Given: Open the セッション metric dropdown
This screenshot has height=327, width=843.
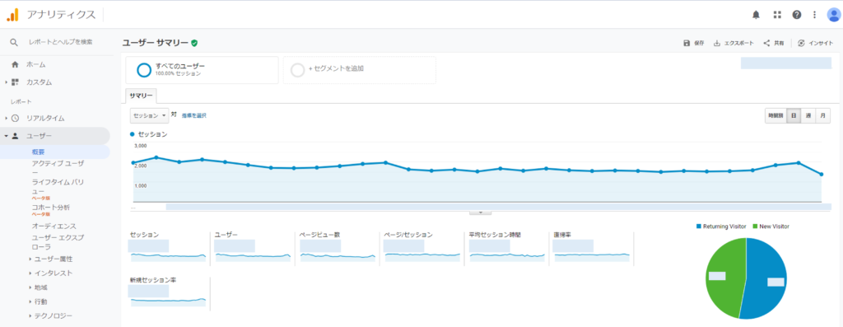Looking at the screenshot, I should click(x=149, y=115).
